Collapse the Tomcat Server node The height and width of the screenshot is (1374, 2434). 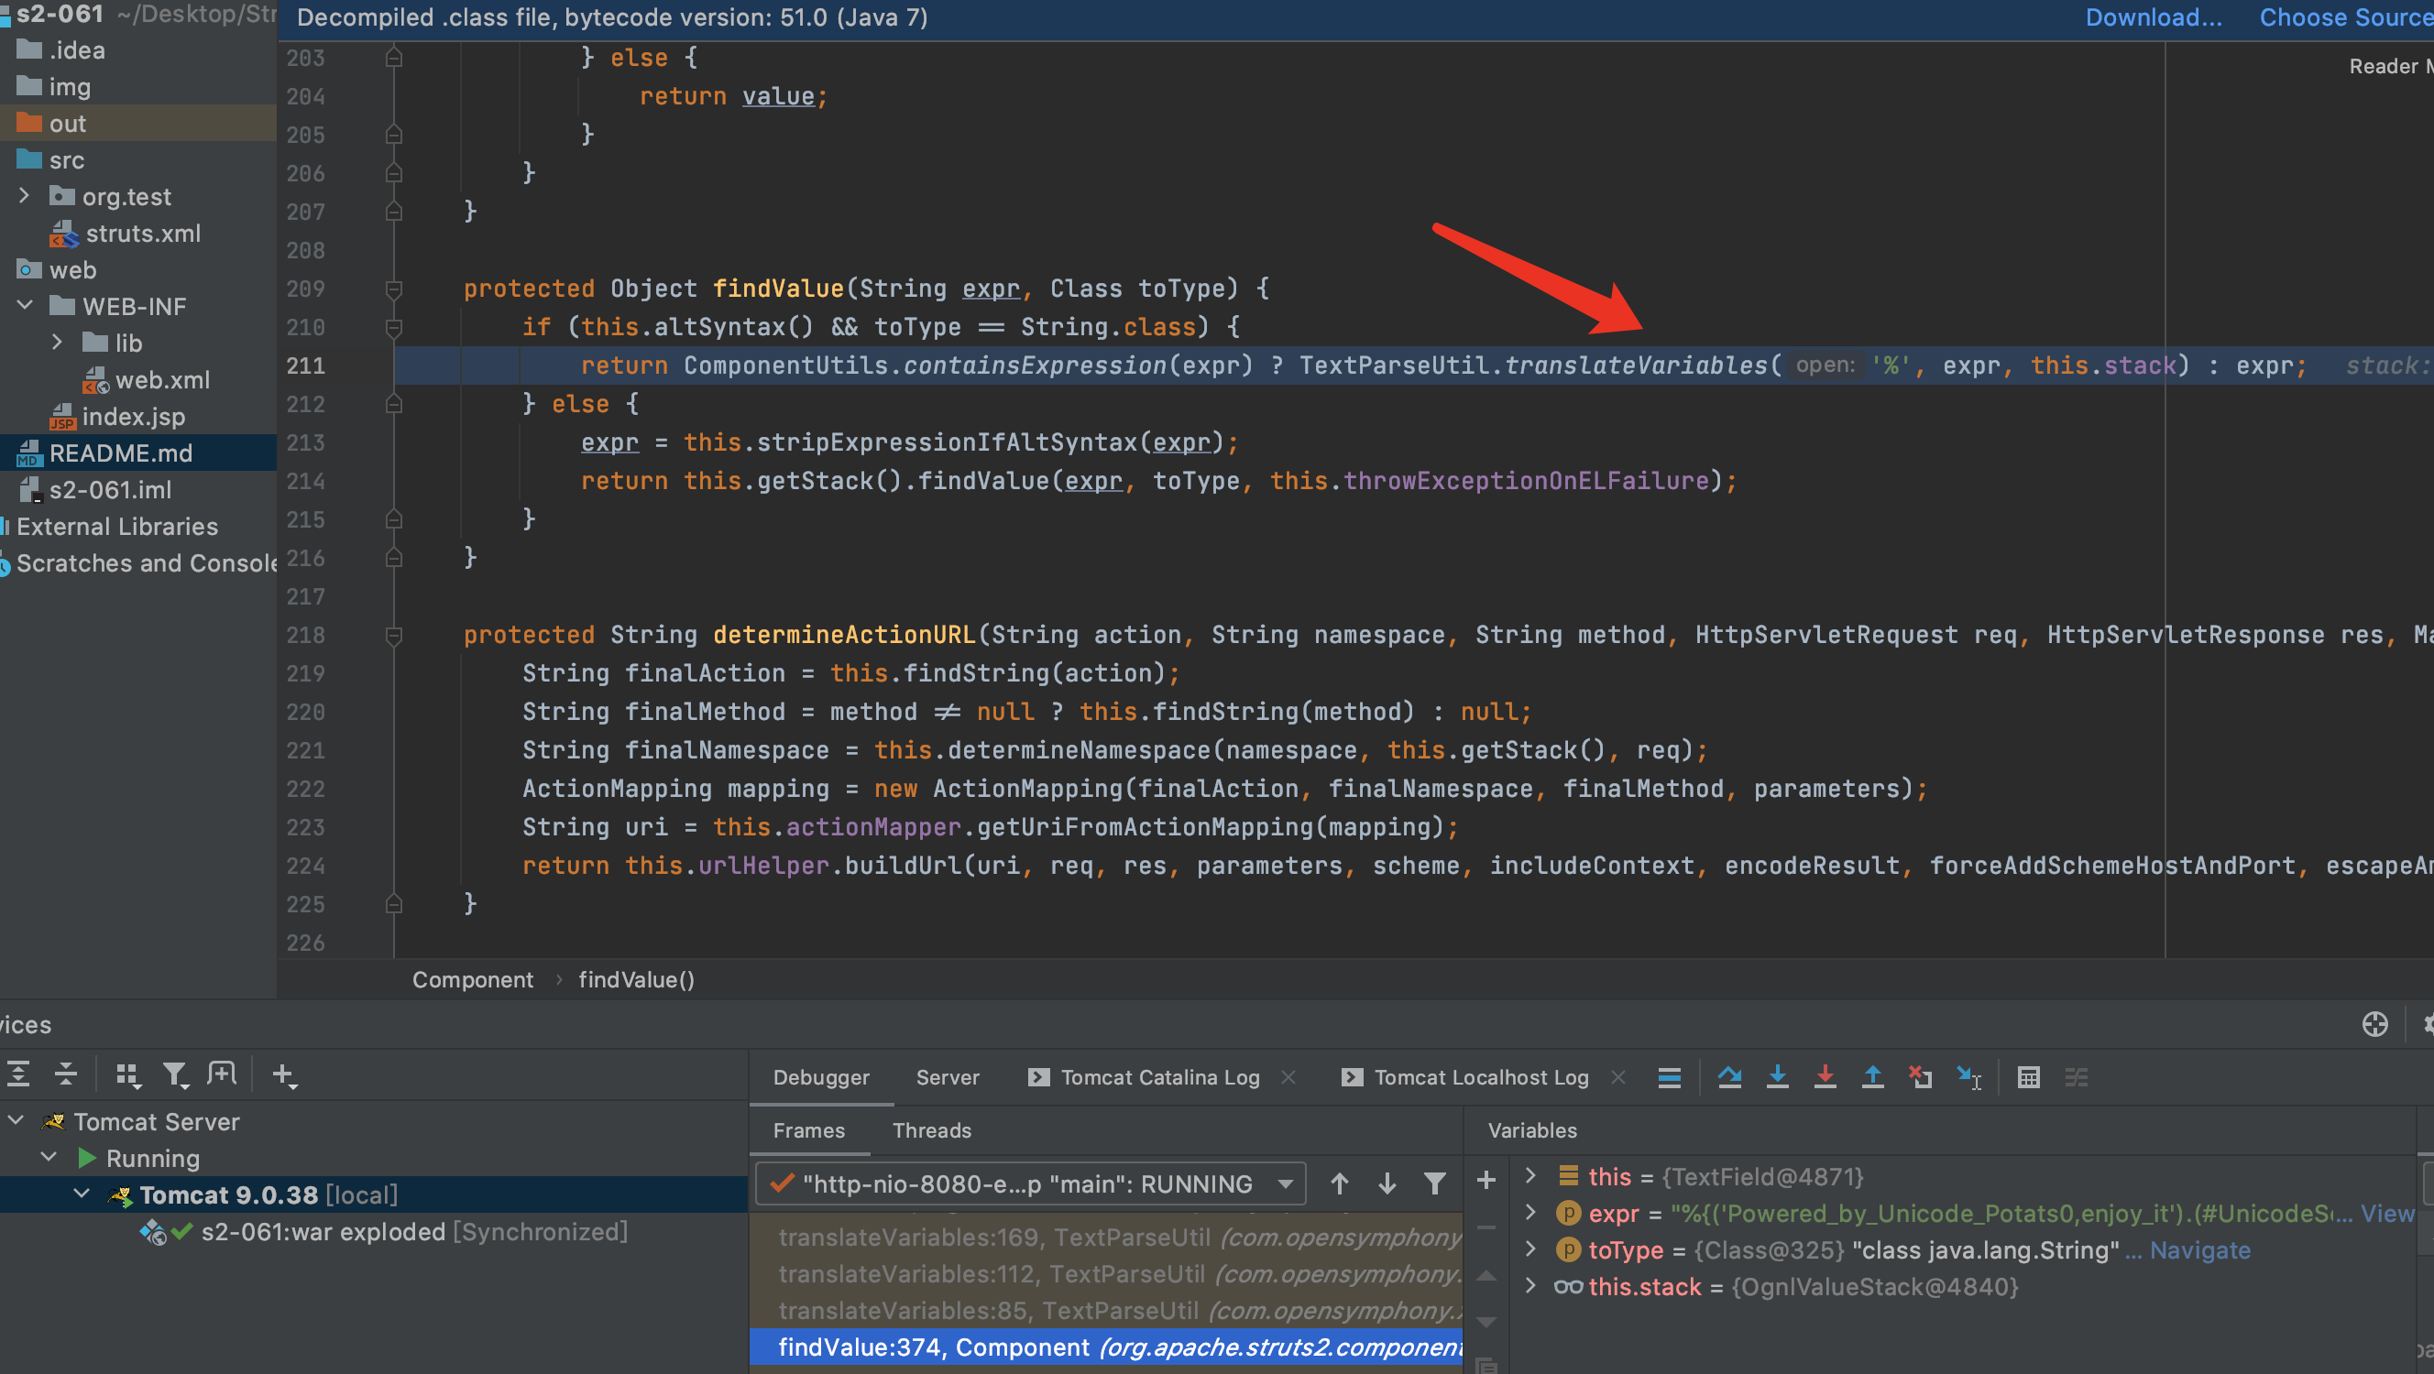16,1120
